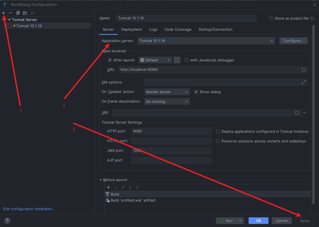Select the Tomcat Server tree node

[x=24, y=20]
